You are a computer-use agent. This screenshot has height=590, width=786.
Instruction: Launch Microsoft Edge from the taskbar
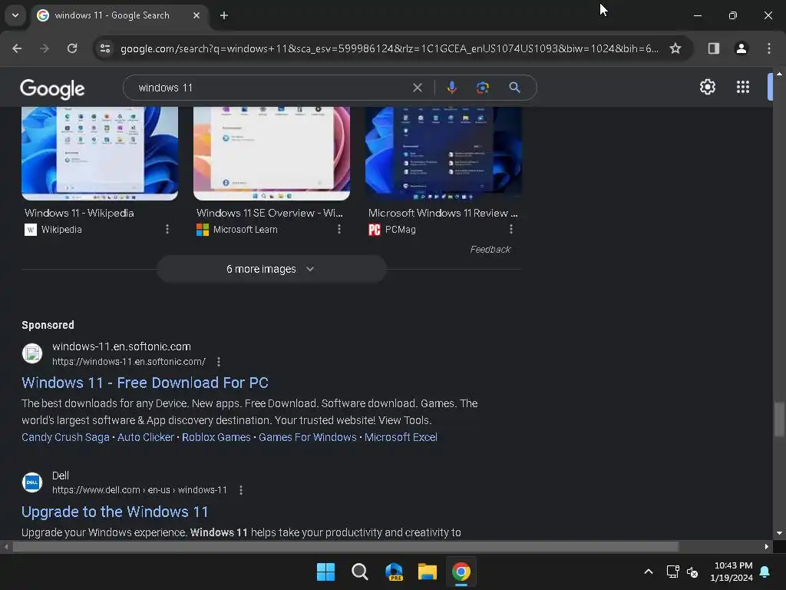394,572
